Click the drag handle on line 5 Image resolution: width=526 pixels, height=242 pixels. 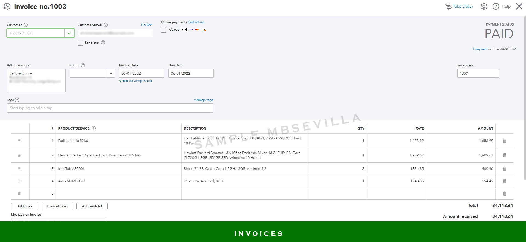click(x=20, y=193)
